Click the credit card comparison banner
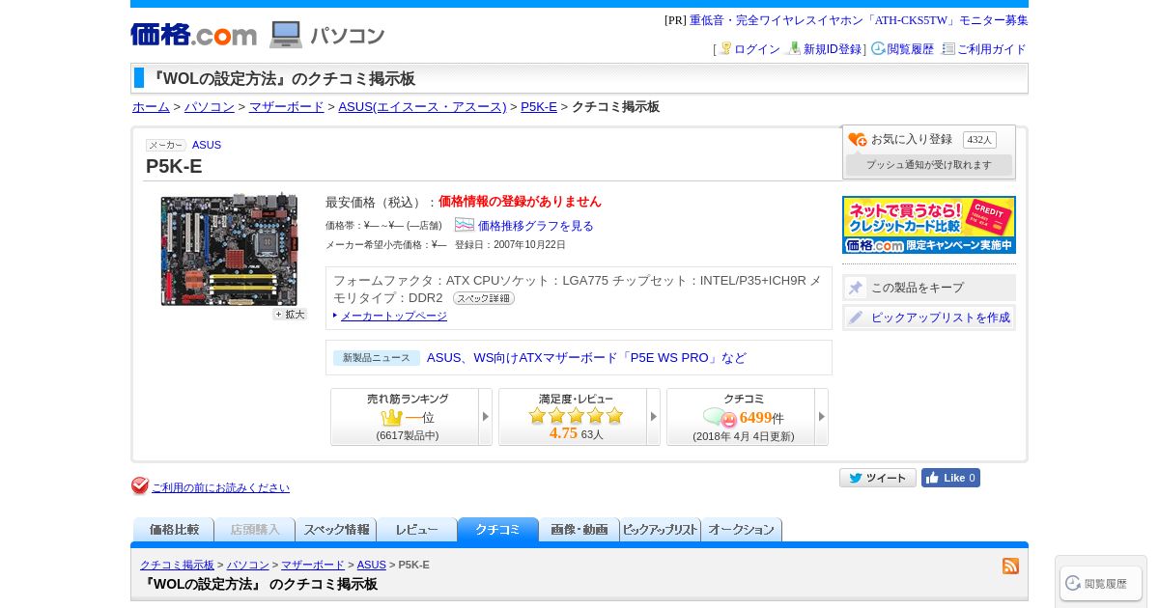1159x608 pixels. (x=929, y=225)
